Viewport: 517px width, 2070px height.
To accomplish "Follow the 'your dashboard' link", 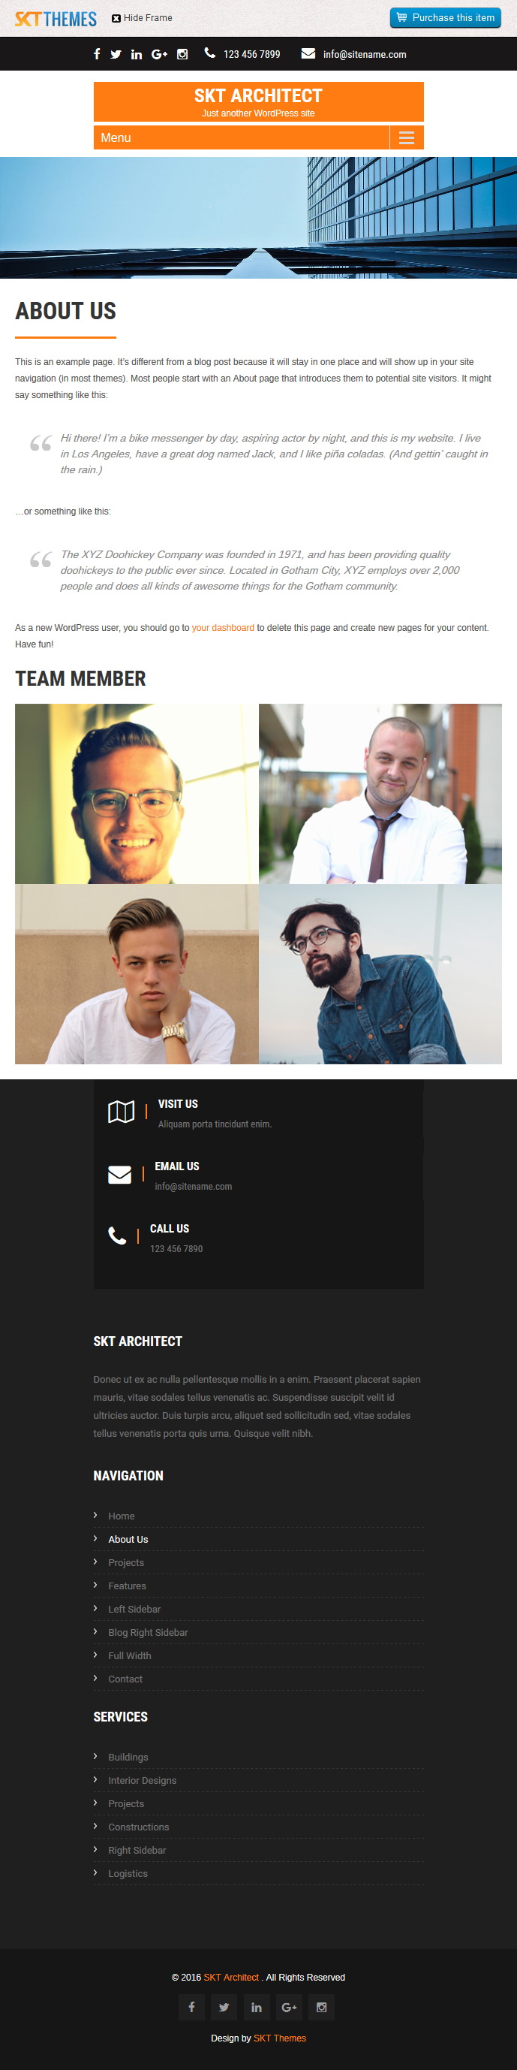I will pyautogui.click(x=222, y=628).
